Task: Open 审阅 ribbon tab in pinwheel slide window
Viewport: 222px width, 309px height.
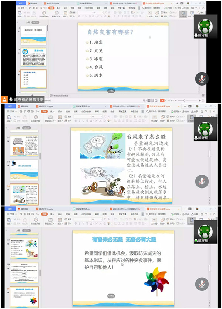Action: pyautogui.click(x=97, y=214)
